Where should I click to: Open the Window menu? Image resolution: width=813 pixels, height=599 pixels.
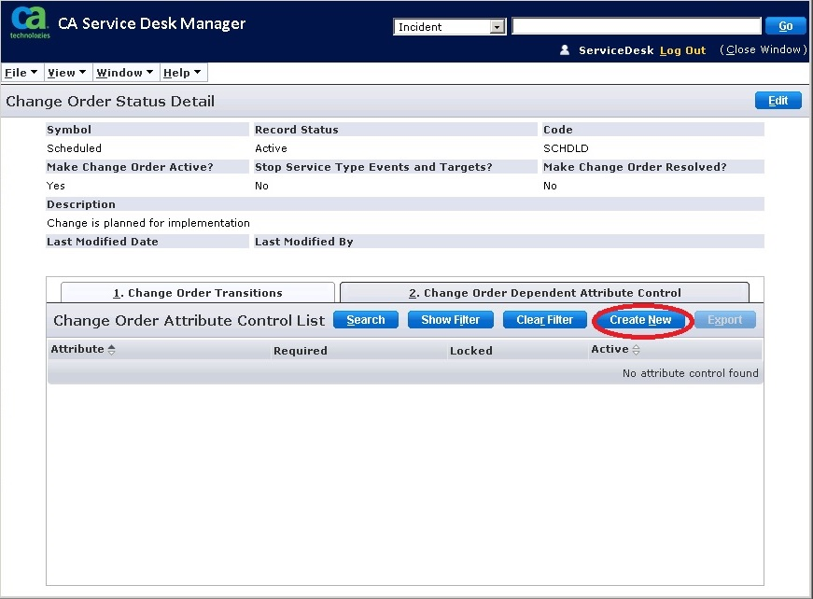pyautogui.click(x=125, y=73)
